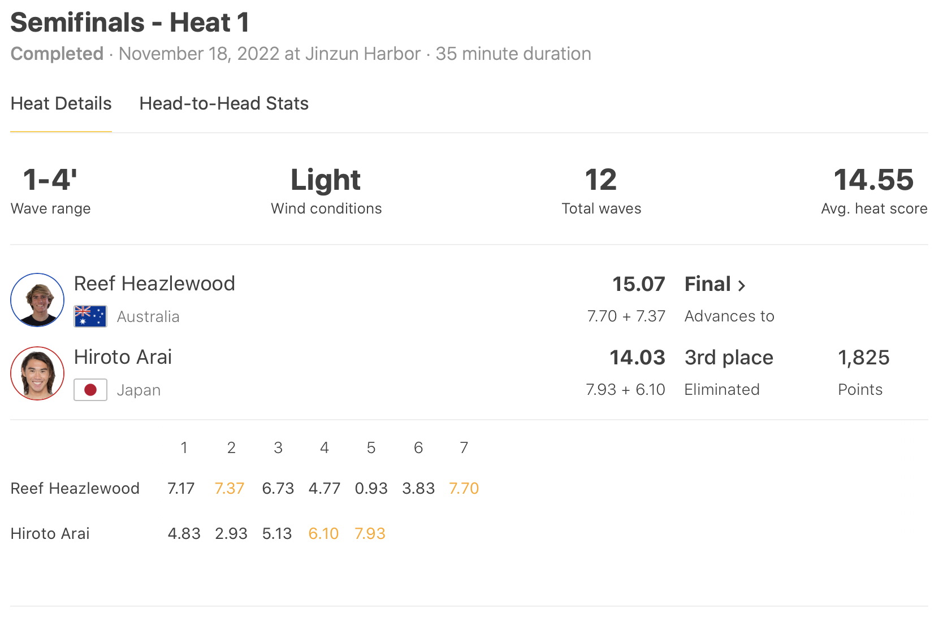Open Reef Heazlewood's athlete name link
The width and height of the screenshot is (943, 618).
coord(154,284)
